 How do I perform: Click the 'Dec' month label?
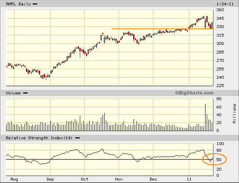[x=153, y=179]
